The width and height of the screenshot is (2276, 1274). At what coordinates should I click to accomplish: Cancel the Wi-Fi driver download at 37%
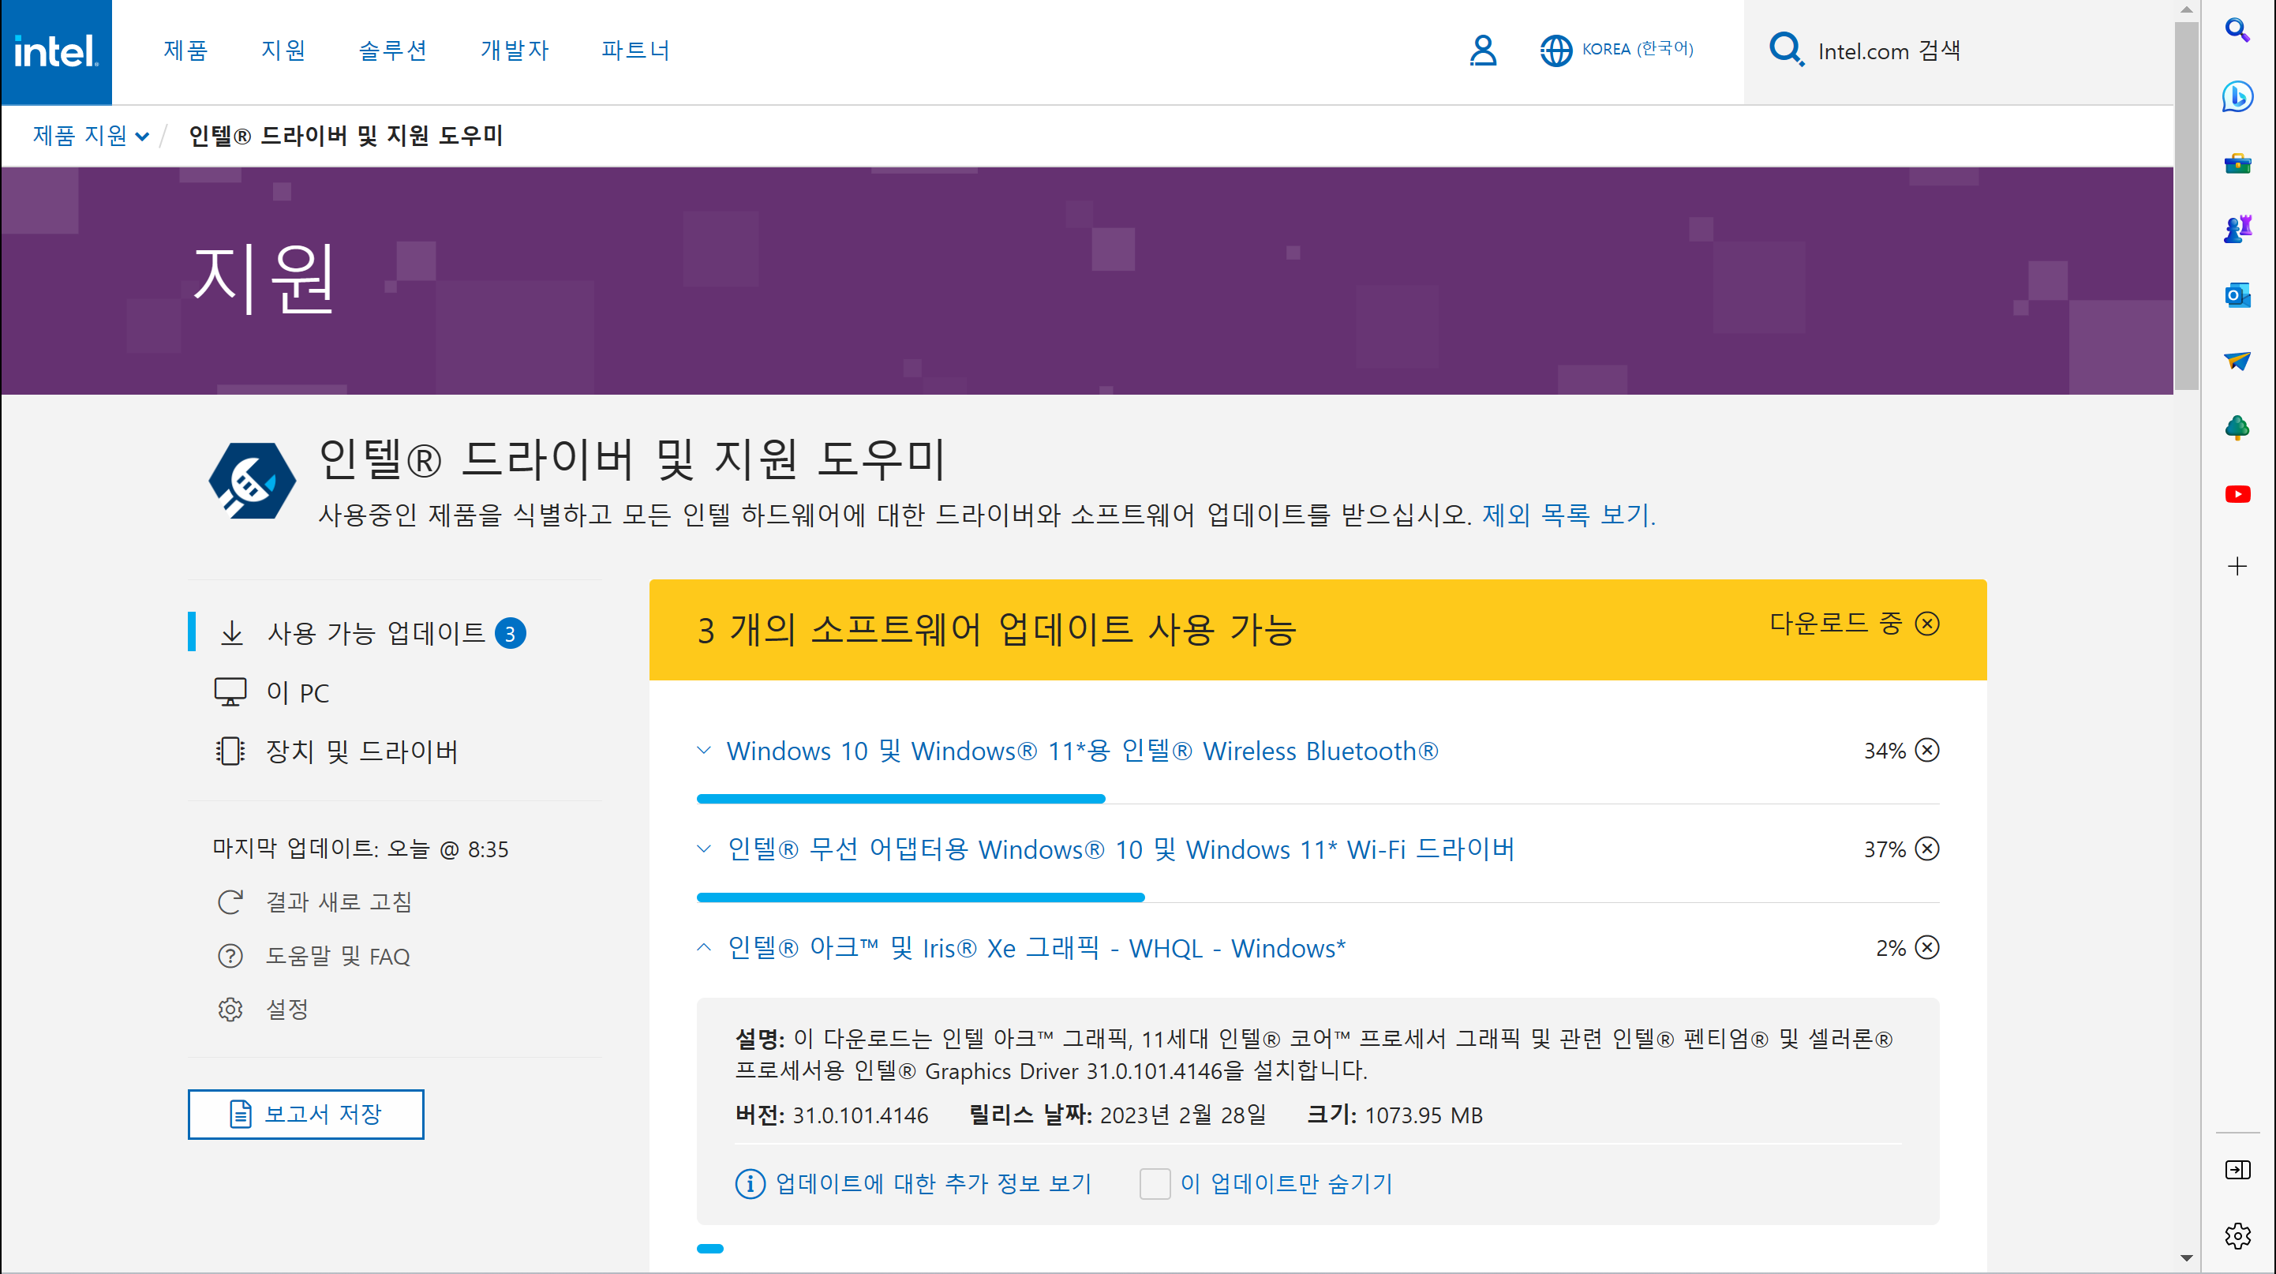point(1927,849)
